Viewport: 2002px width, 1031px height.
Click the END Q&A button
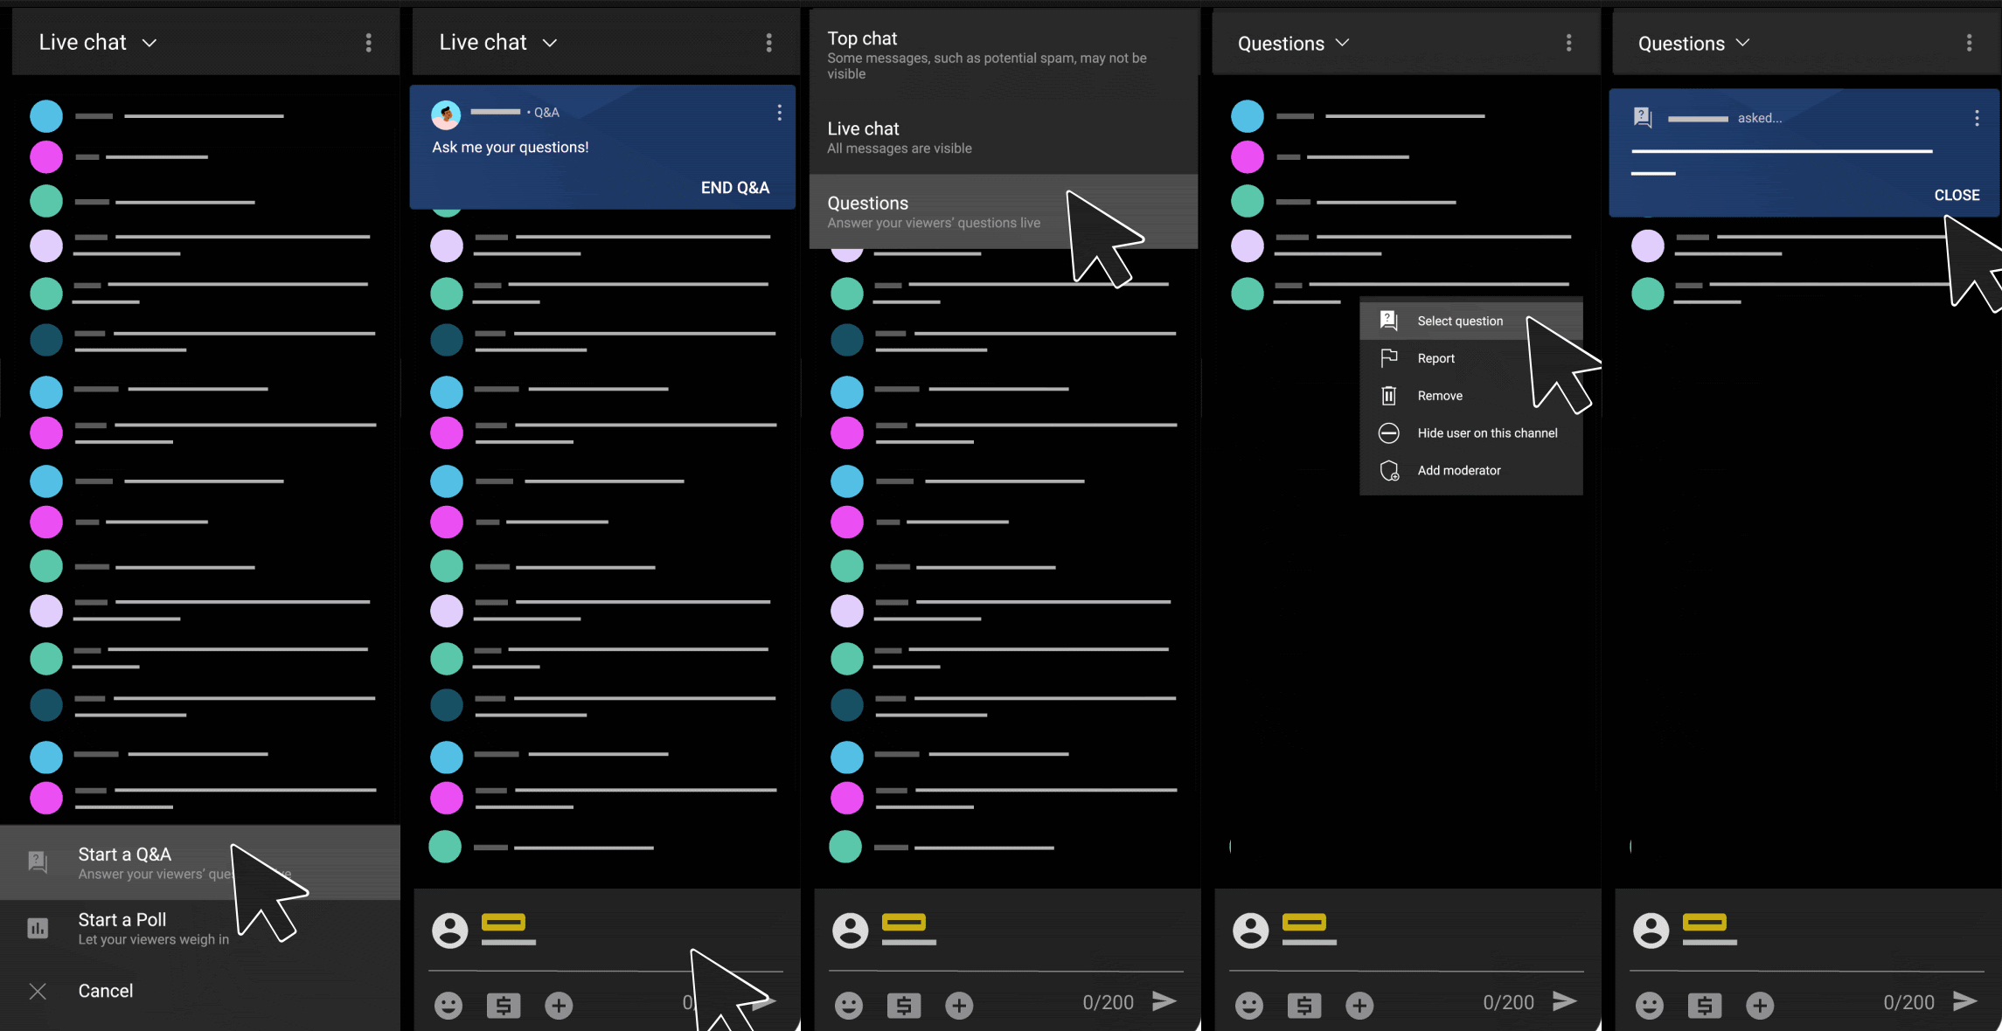pos(735,188)
